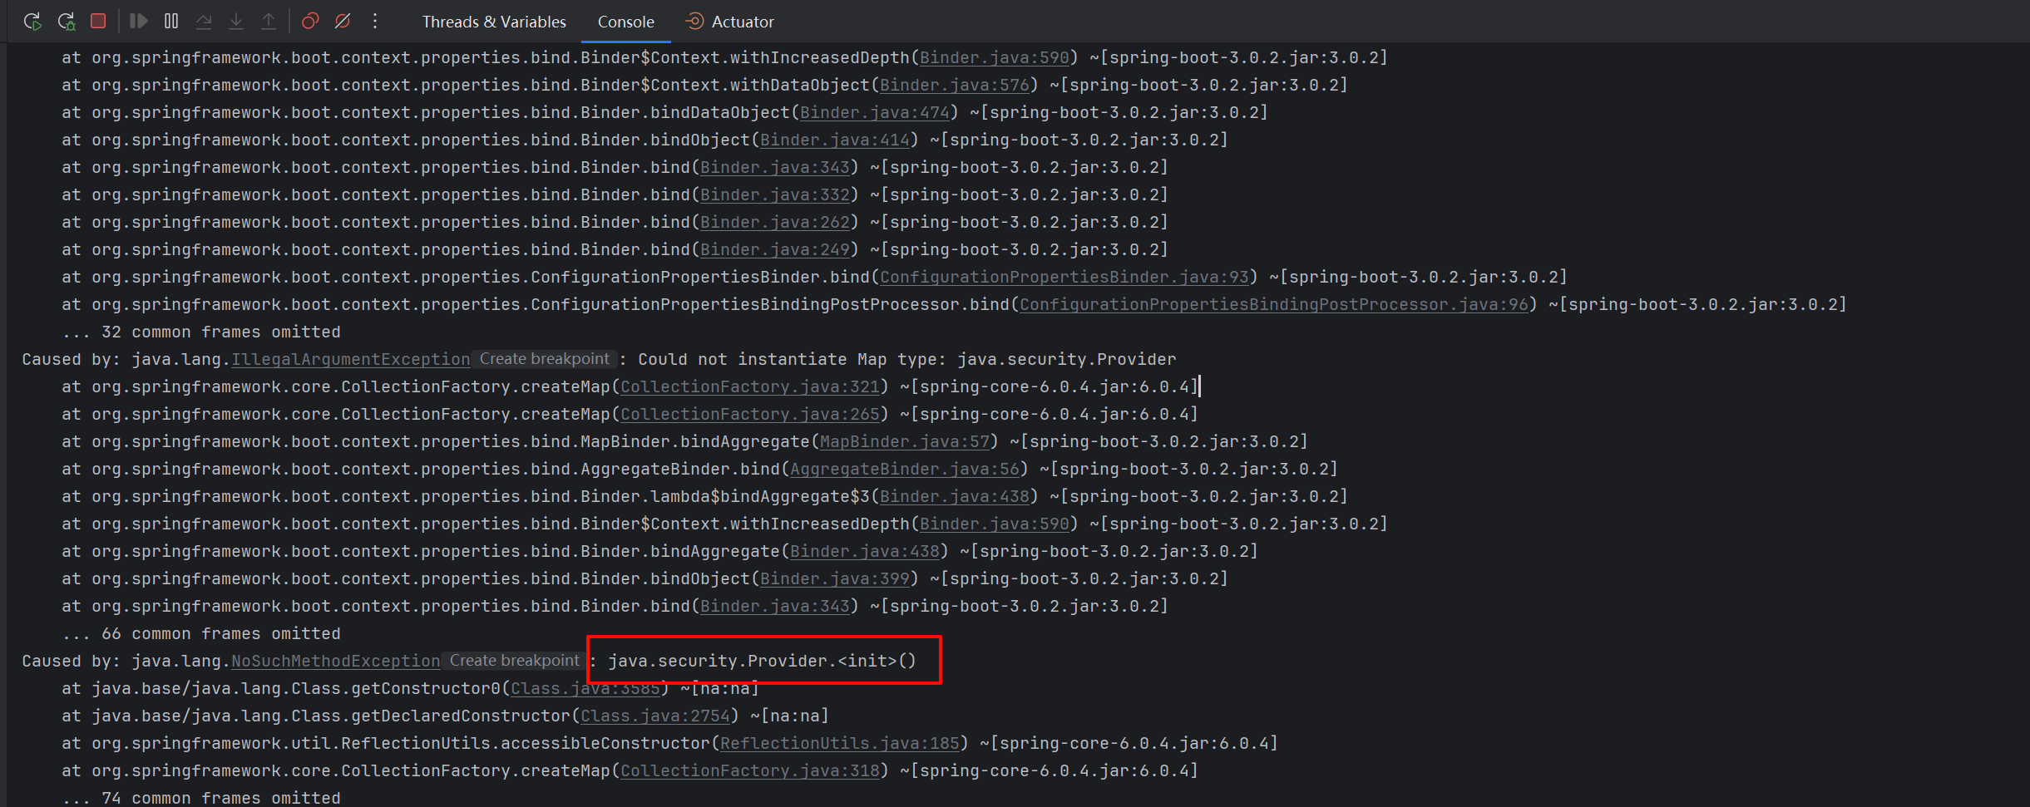Jump to Binder.java:414
The image size is (2030, 807).
pos(835,140)
